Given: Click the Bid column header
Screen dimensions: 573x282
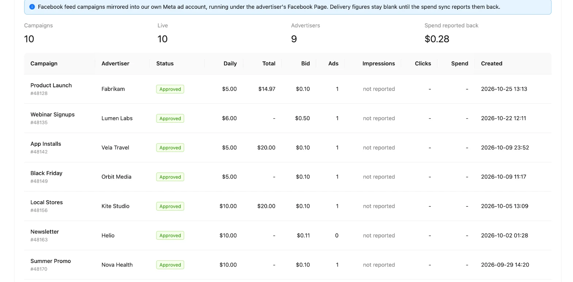Looking at the screenshot, I should 306,64.
